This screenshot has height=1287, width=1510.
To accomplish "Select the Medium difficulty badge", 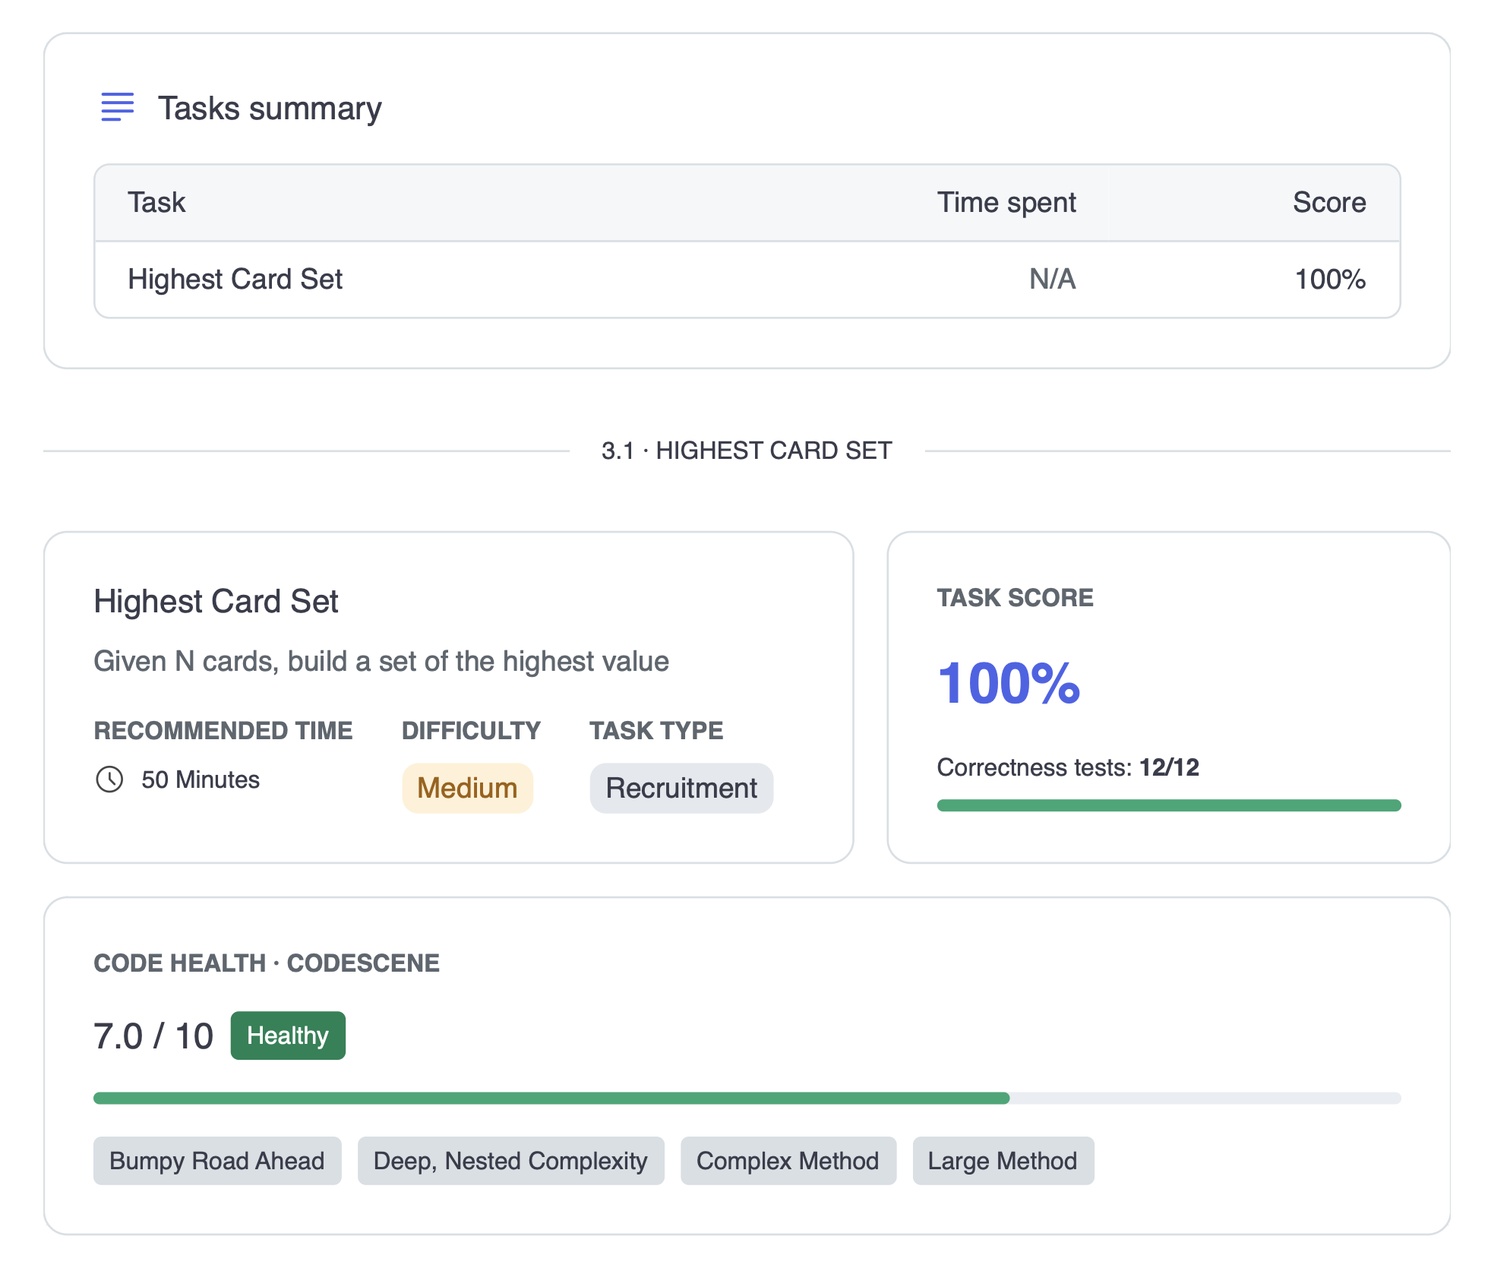I will 467,788.
